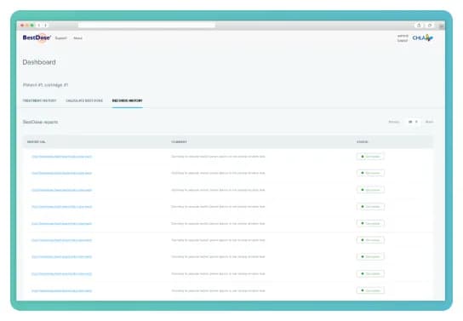Image resolution: width=463 pixels, height=321 pixels.
Task: Switch to the Treatment History tab
Action: click(39, 100)
